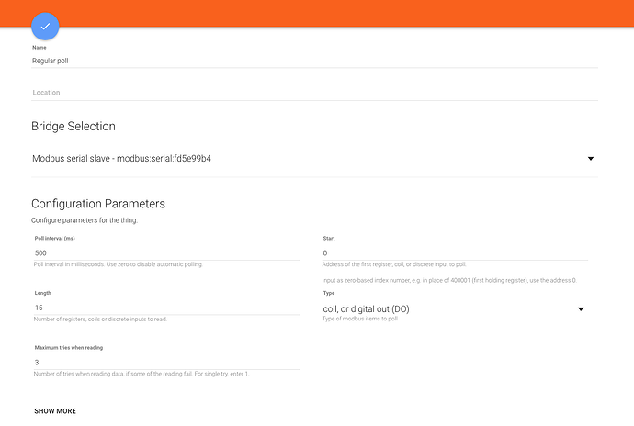Click the Start address input field
Image resolution: width=634 pixels, height=426 pixels.
click(455, 252)
